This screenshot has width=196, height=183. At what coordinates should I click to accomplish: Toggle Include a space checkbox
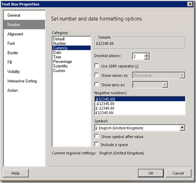pos(96,144)
